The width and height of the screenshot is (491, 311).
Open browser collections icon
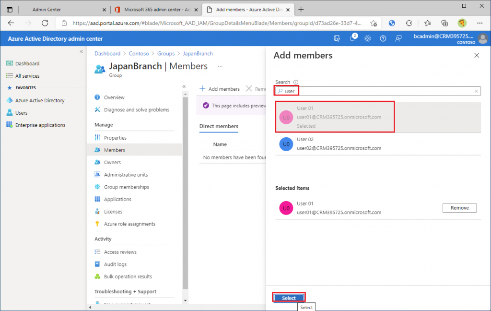click(x=444, y=23)
